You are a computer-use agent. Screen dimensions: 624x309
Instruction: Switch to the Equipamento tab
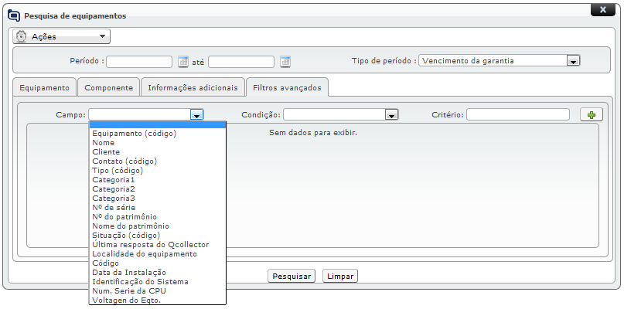tap(44, 87)
